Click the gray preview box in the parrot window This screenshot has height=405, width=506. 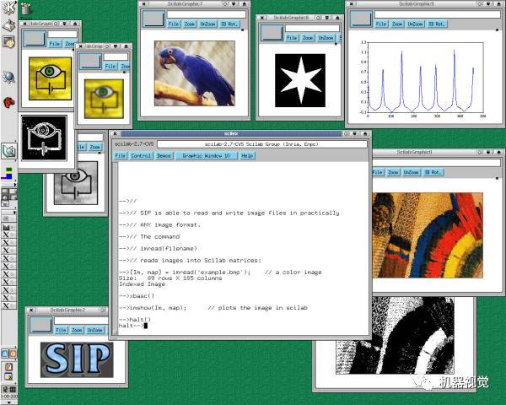[x=153, y=19]
